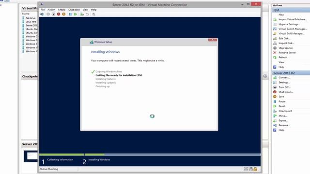Viewport: 310px width, 174px height.
Task: Click the keyboard status icon in the status bar
Action: [x=246, y=169]
